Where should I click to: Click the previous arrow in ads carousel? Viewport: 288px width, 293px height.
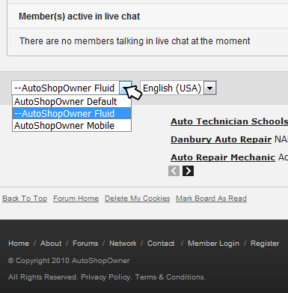(x=174, y=171)
